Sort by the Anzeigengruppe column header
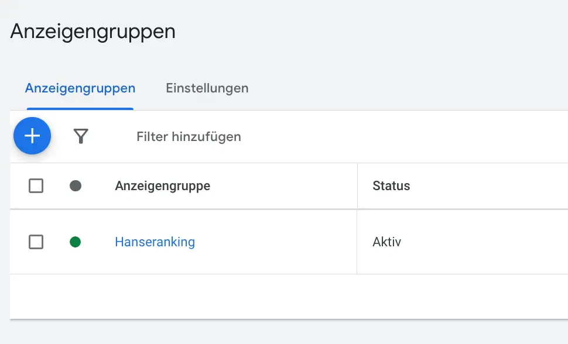 [x=163, y=186]
